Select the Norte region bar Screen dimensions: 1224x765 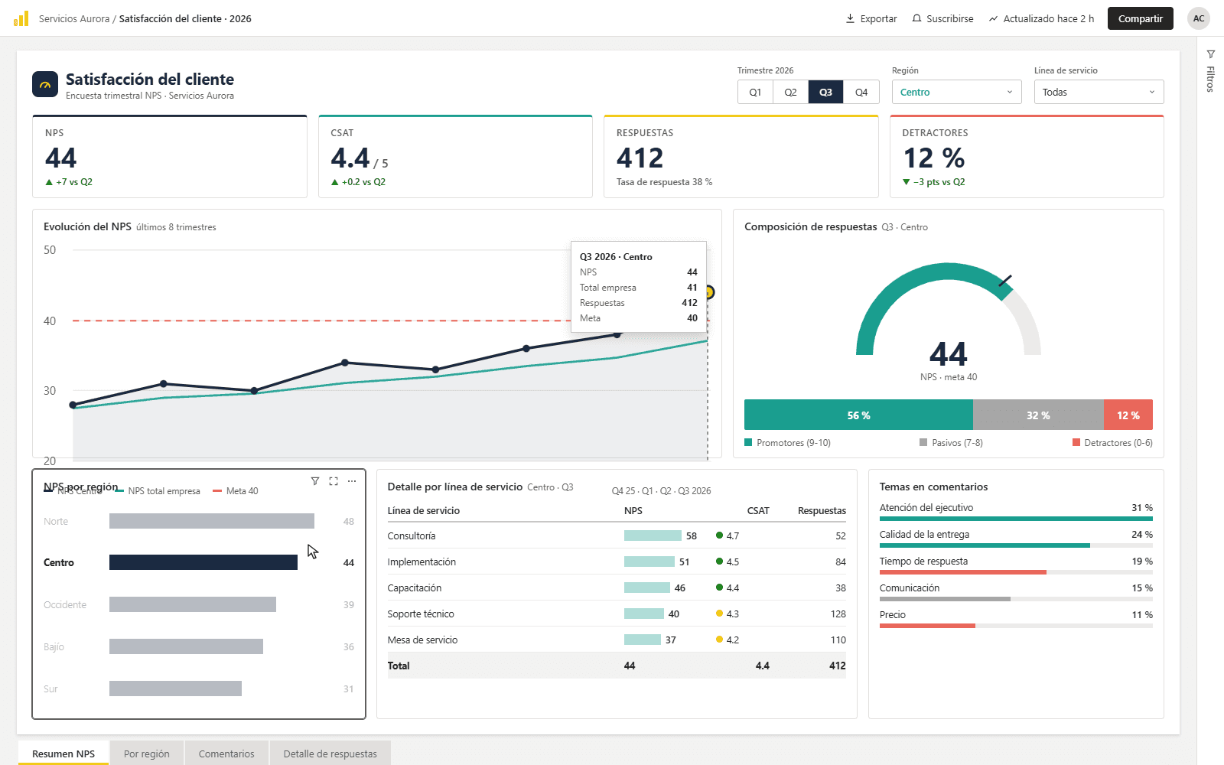212,521
